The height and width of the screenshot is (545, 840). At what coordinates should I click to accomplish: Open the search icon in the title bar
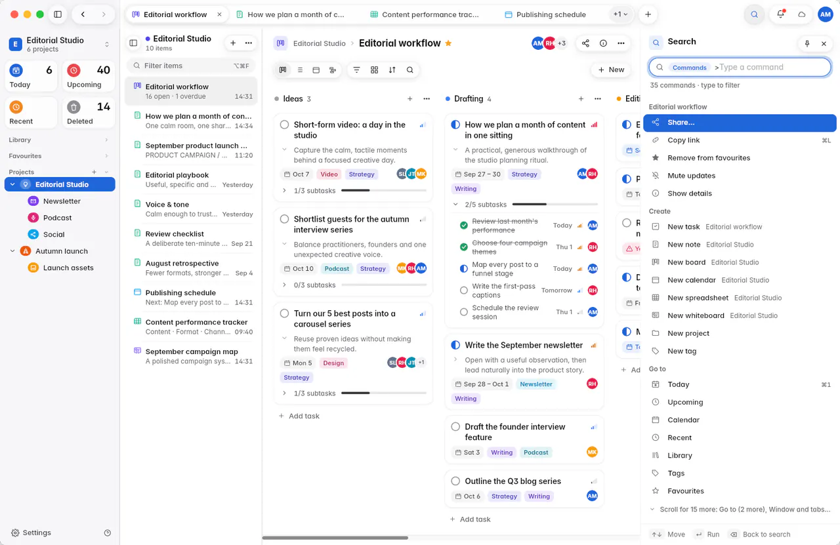click(754, 14)
